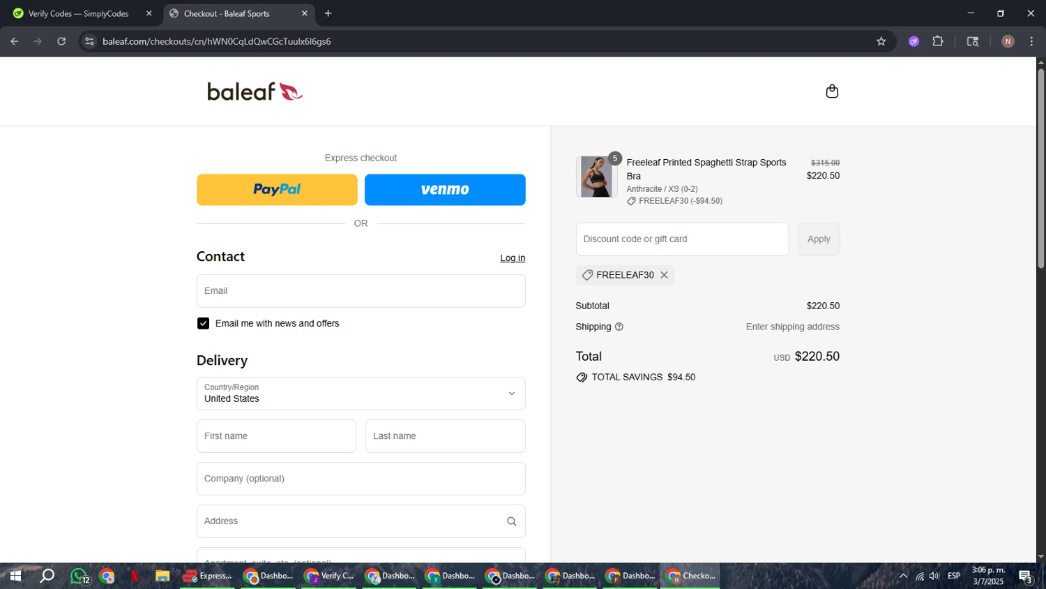This screenshot has height=589, width=1046.
Task: Open volume control in system tray
Action: pyautogui.click(x=934, y=576)
